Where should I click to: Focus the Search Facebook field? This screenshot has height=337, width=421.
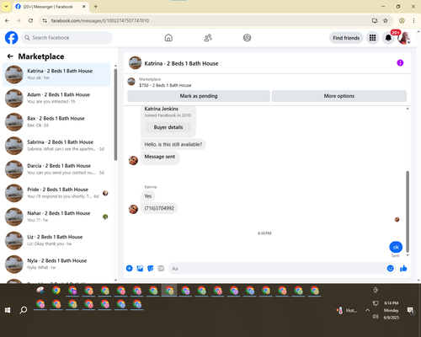(x=67, y=38)
